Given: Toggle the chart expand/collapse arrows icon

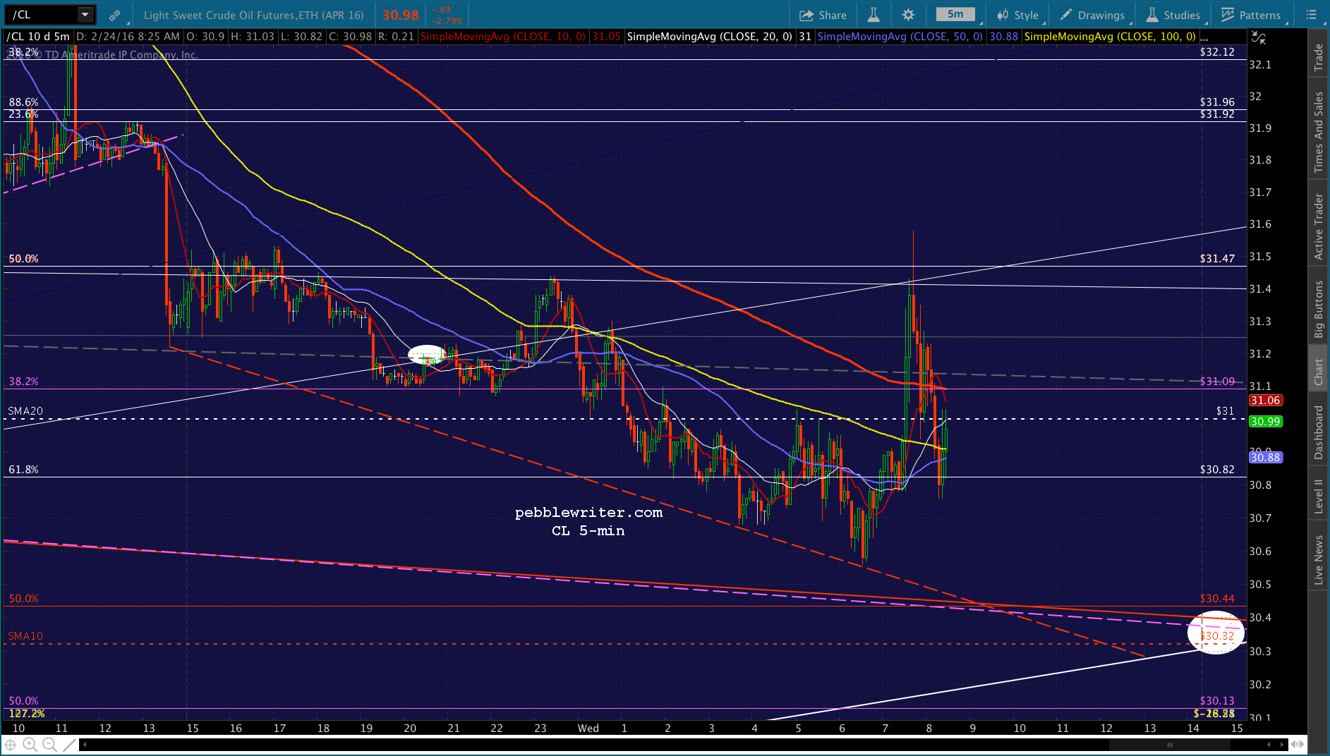Looking at the screenshot, I should point(1258,38).
